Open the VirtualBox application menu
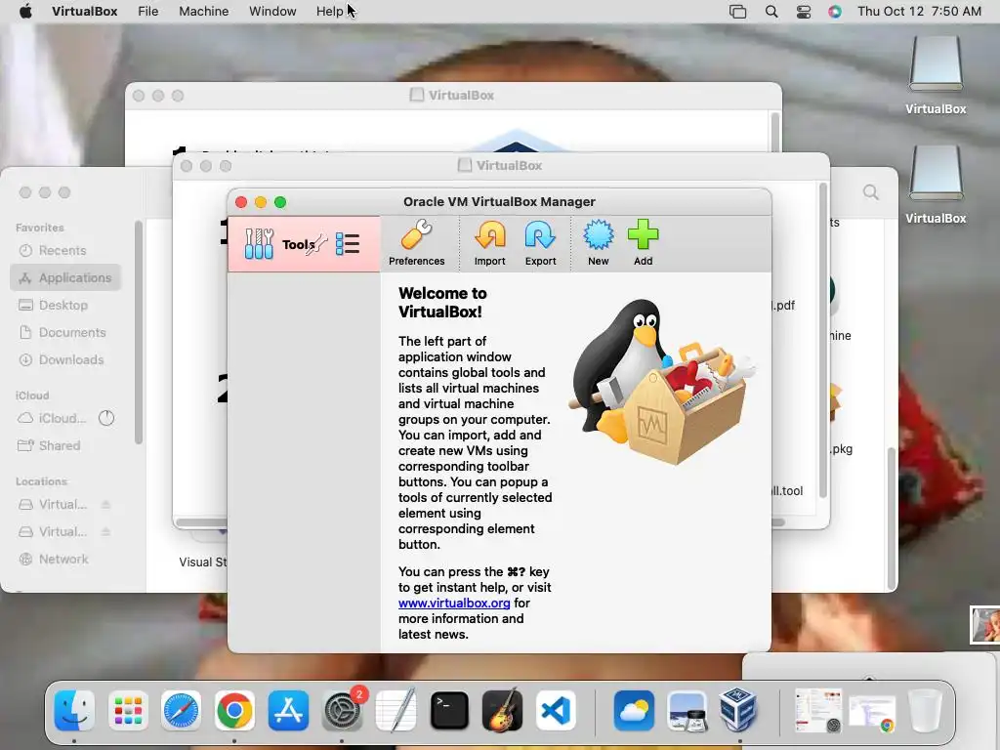The width and height of the screenshot is (1000, 750). click(x=85, y=12)
